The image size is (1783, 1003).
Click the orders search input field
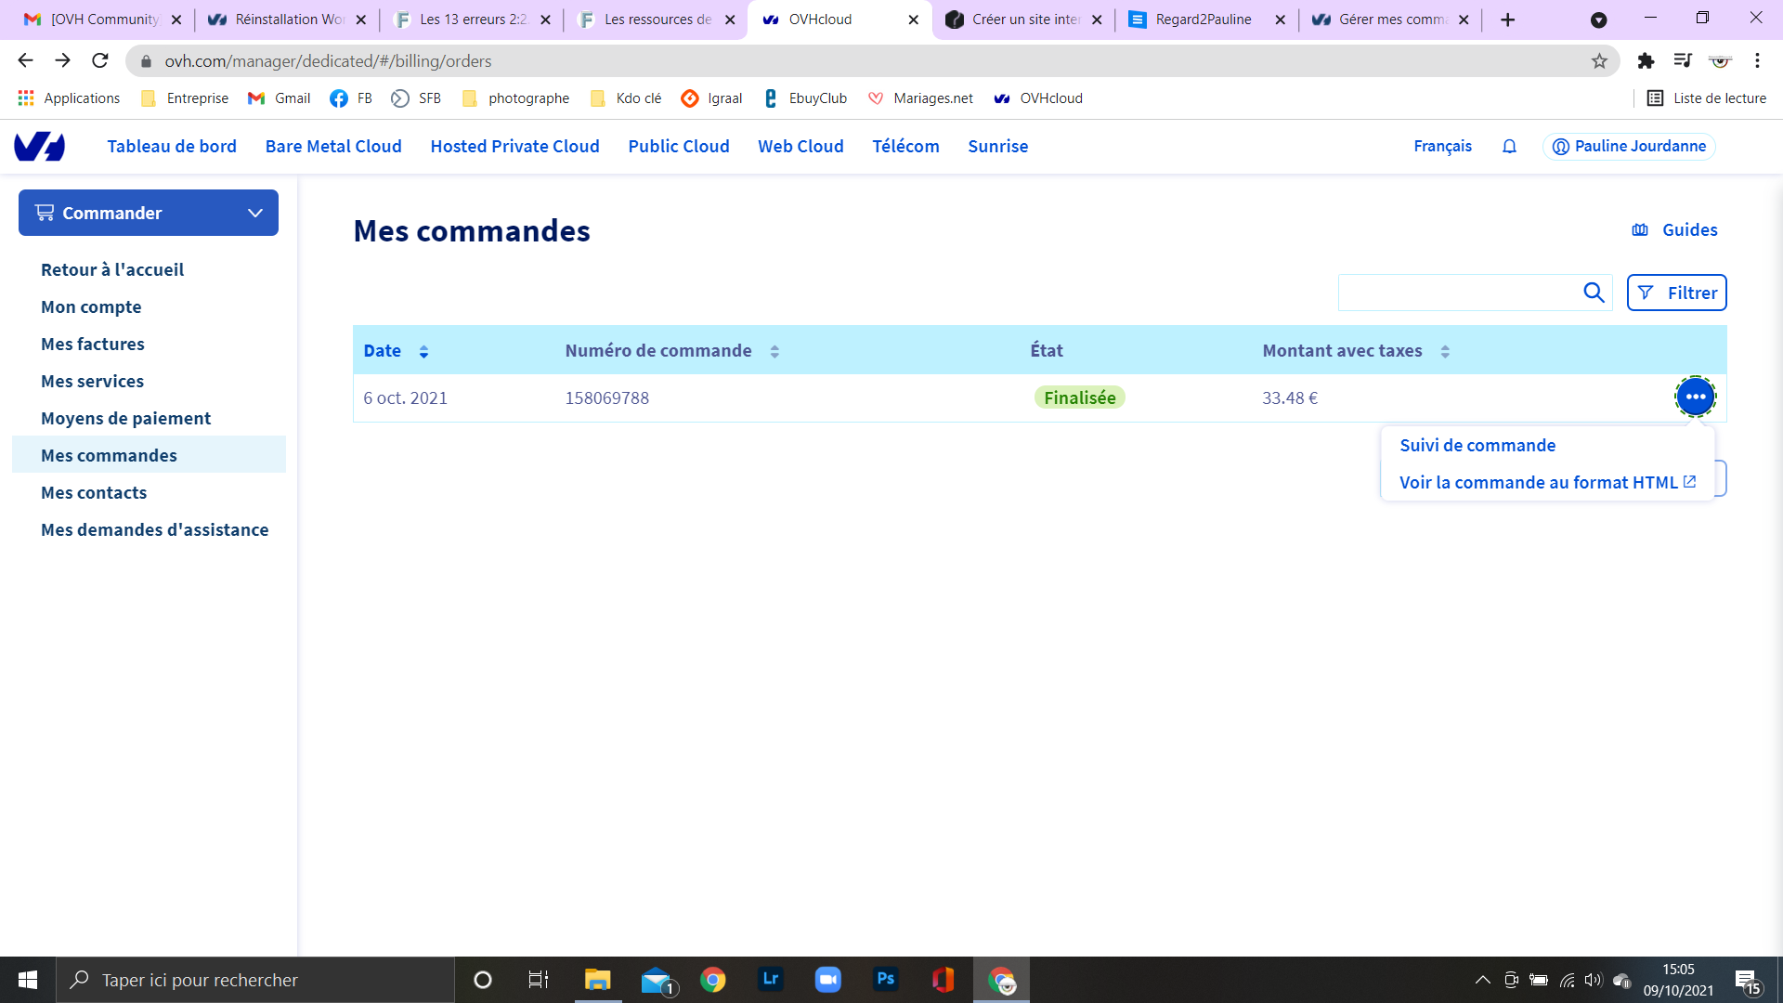[x=1458, y=293]
